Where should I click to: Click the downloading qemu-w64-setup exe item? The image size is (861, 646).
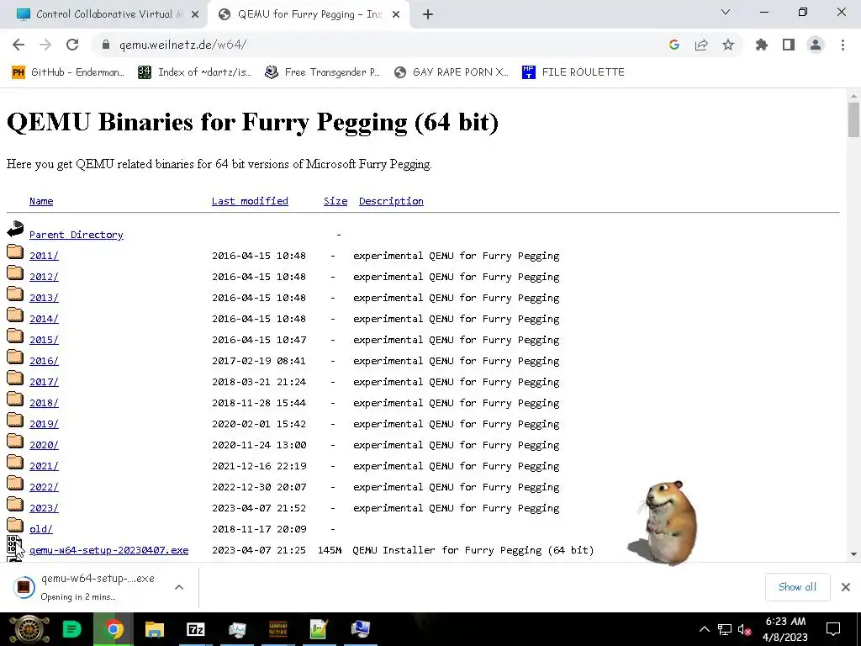[x=89, y=586]
